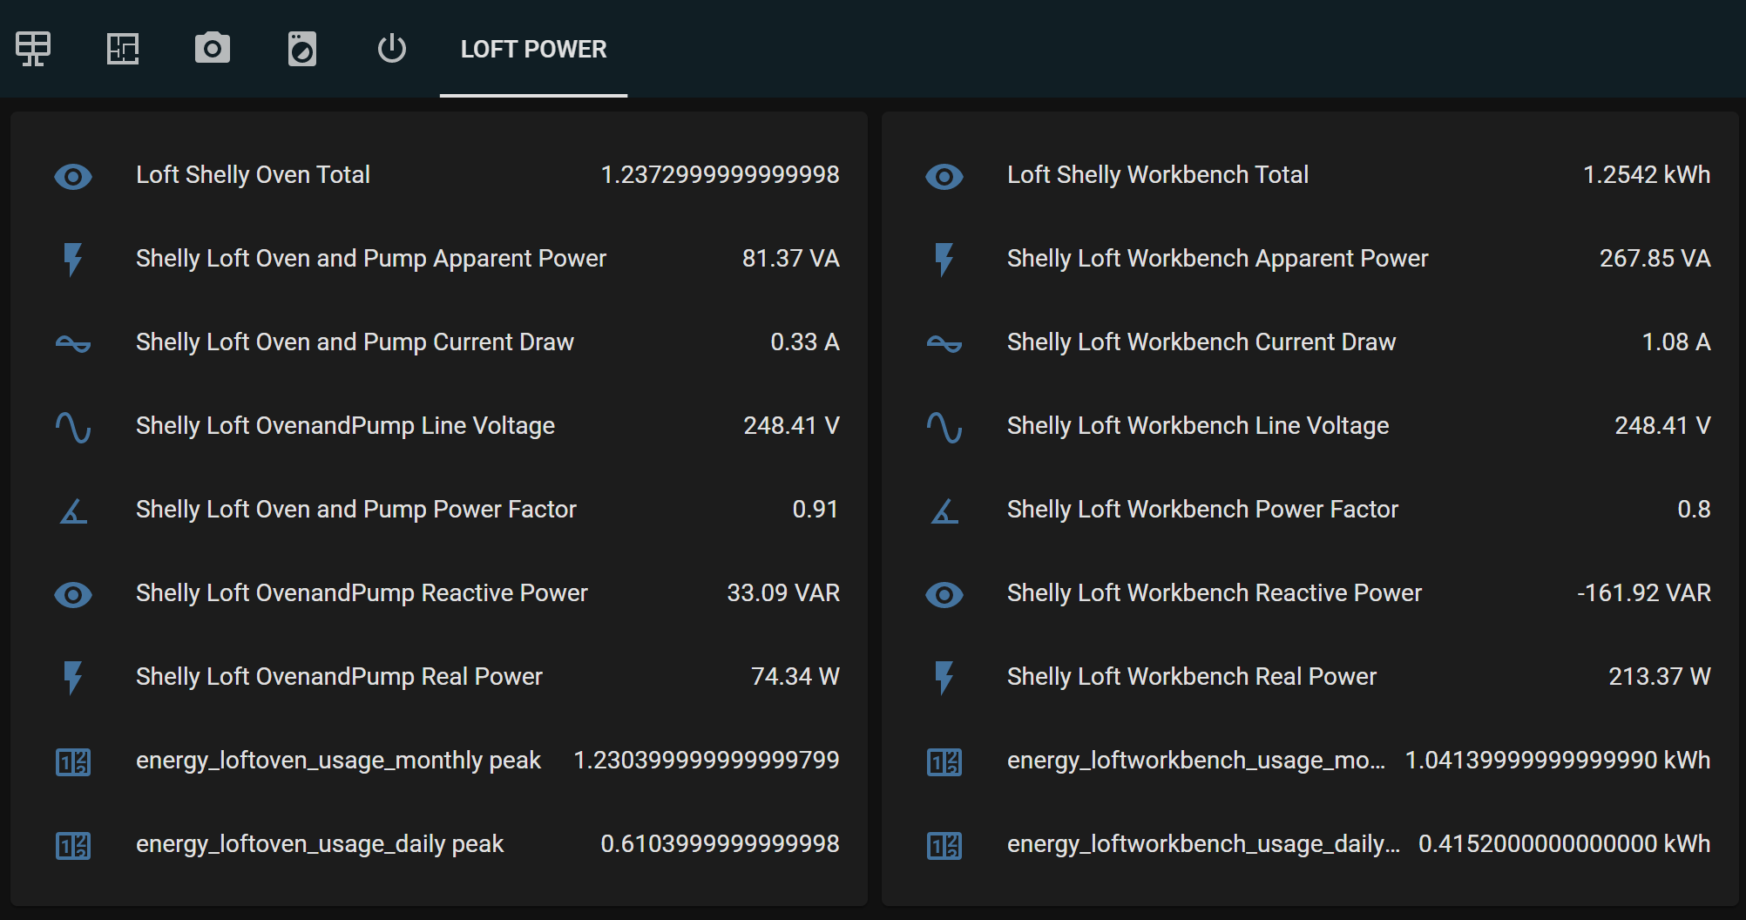This screenshot has width=1746, height=920.
Task: Open Loft Shelly Oven Total entity
Action: [x=253, y=175]
